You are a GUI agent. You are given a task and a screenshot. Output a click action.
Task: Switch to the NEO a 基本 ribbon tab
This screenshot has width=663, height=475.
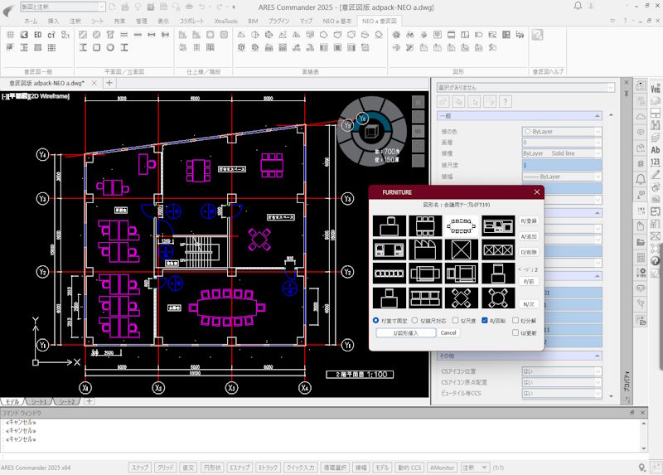click(336, 20)
